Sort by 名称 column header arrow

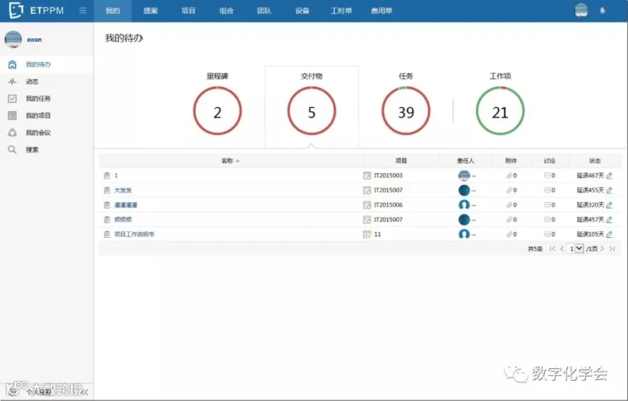(237, 161)
